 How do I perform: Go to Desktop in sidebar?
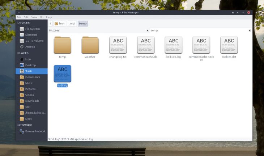point(32,65)
